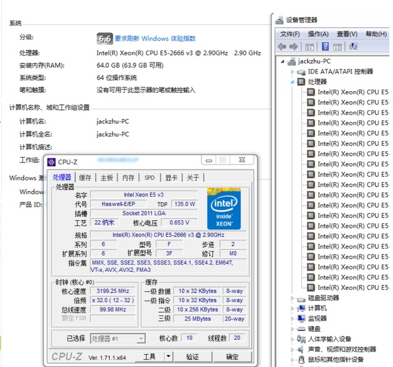Expand the 键盘 node

292,329
